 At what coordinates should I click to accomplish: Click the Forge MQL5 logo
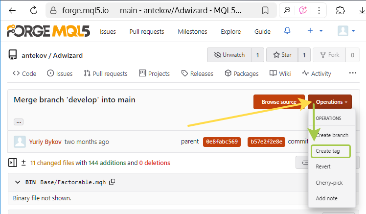(x=47, y=31)
